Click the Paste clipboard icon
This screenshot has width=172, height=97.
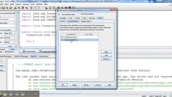23,8
